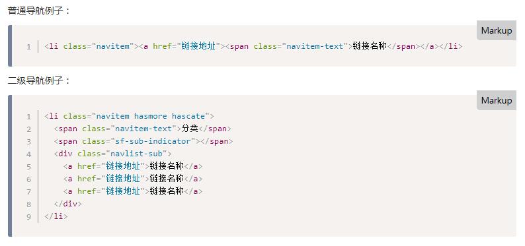Click the 链接地址 href value in first block
The height and width of the screenshot is (246, 525).
[x=198, y=46]
